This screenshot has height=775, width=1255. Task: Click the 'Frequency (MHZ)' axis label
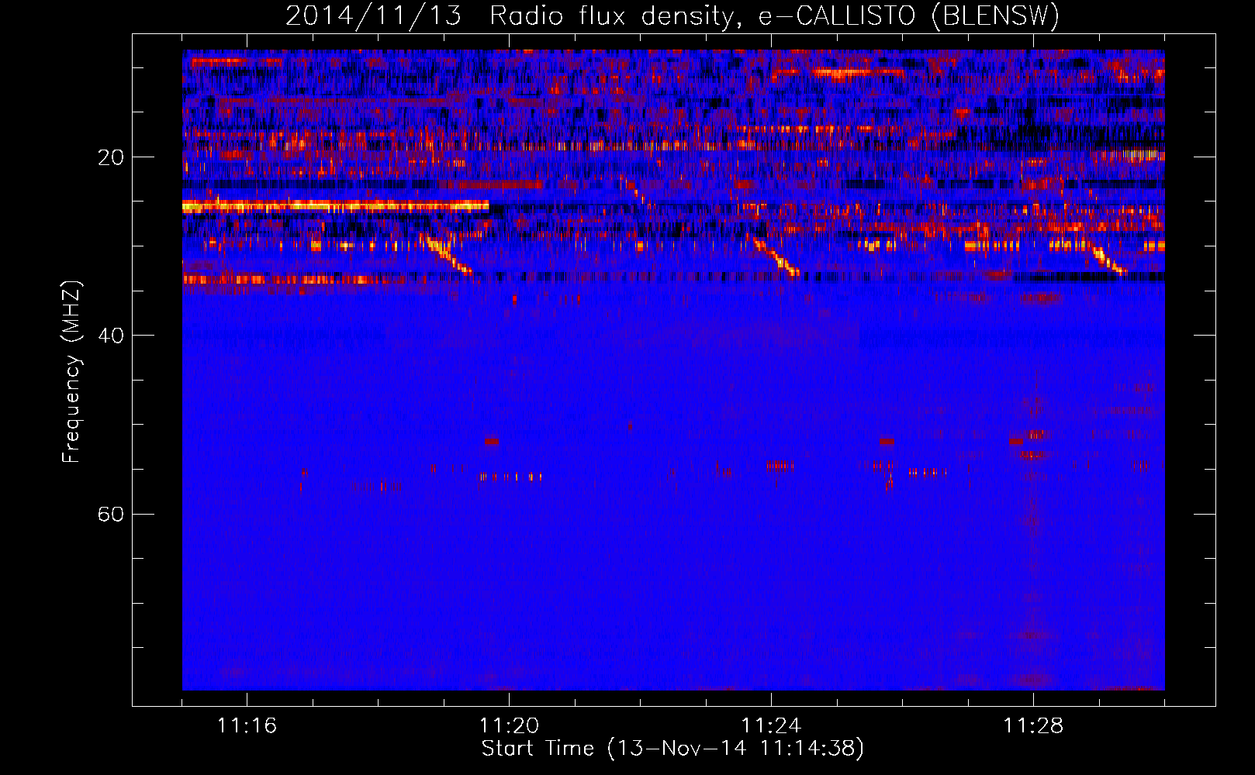click(x=71, y=372)
